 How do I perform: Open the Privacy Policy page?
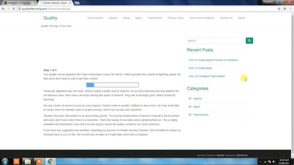click(175, 18)
